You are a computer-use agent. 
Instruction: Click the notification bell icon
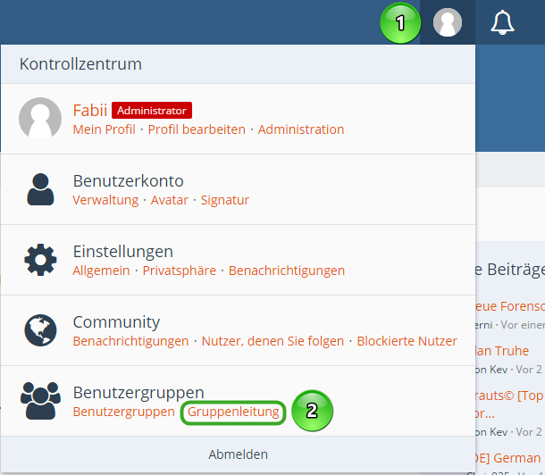[x=503, y=22]
